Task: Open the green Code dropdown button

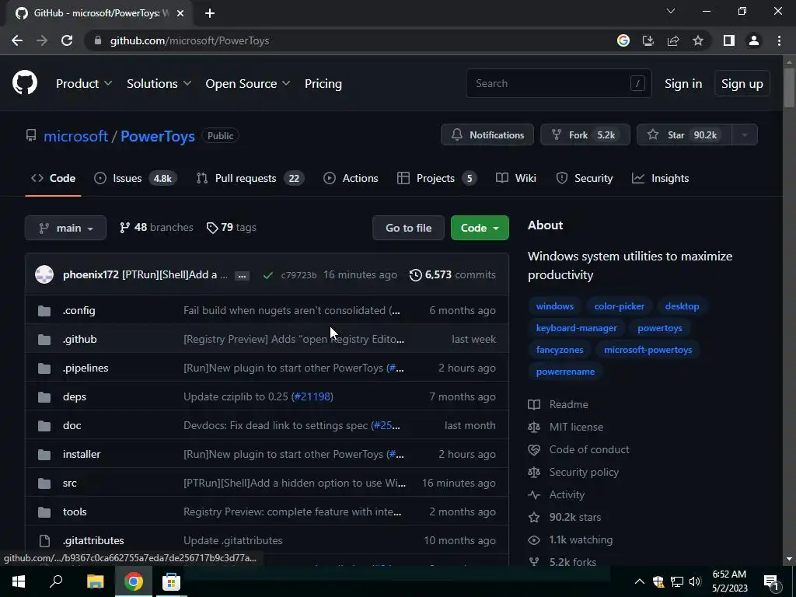Action: coord(480,228)
